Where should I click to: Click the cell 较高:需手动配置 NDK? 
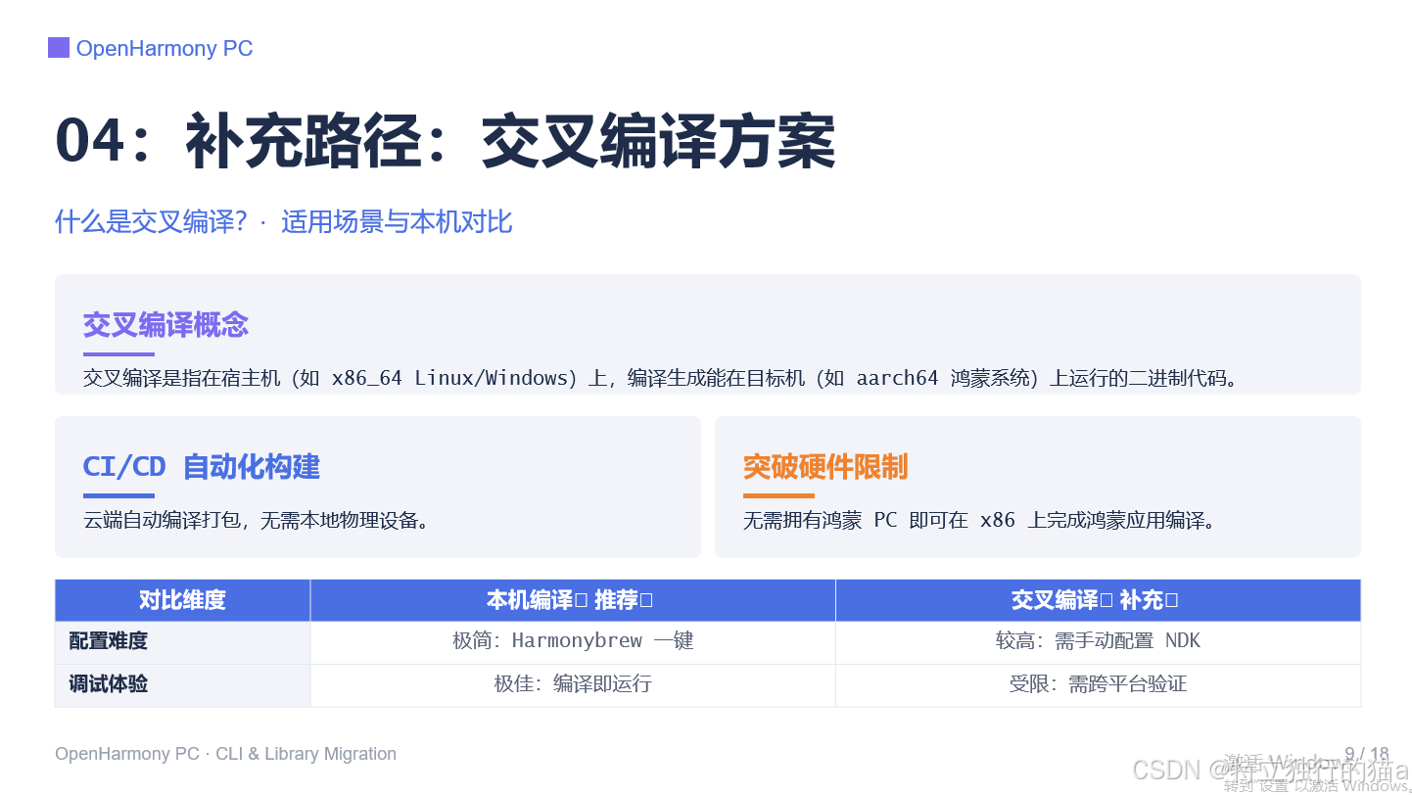pyautogui.click(x=1098, y=641)
